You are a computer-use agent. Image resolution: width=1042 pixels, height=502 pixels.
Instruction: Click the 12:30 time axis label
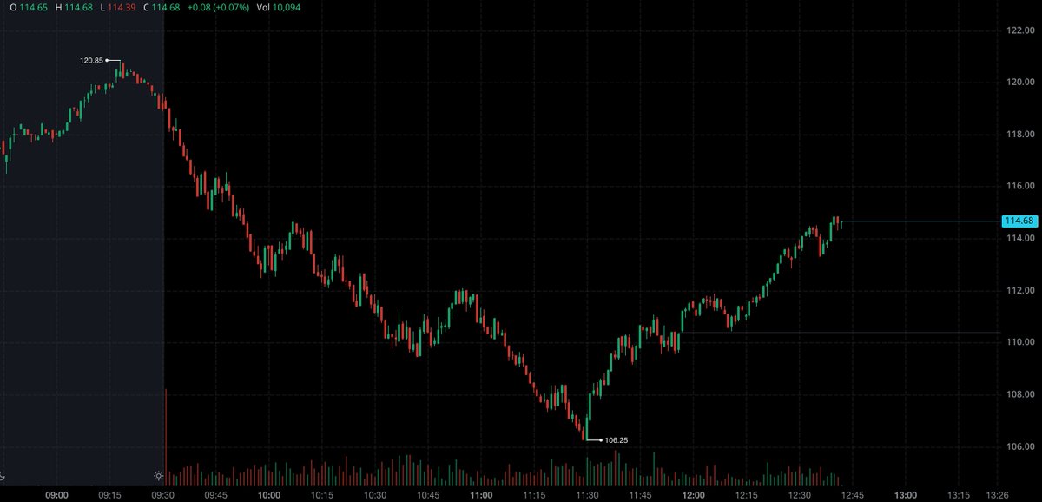tap(799, 494)
